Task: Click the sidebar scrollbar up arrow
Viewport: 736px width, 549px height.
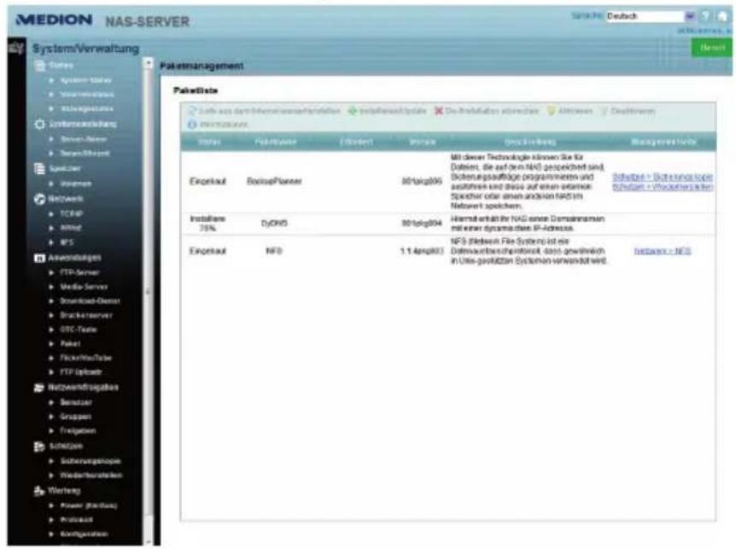Action: pyautogui.click(x=149, y=63)
